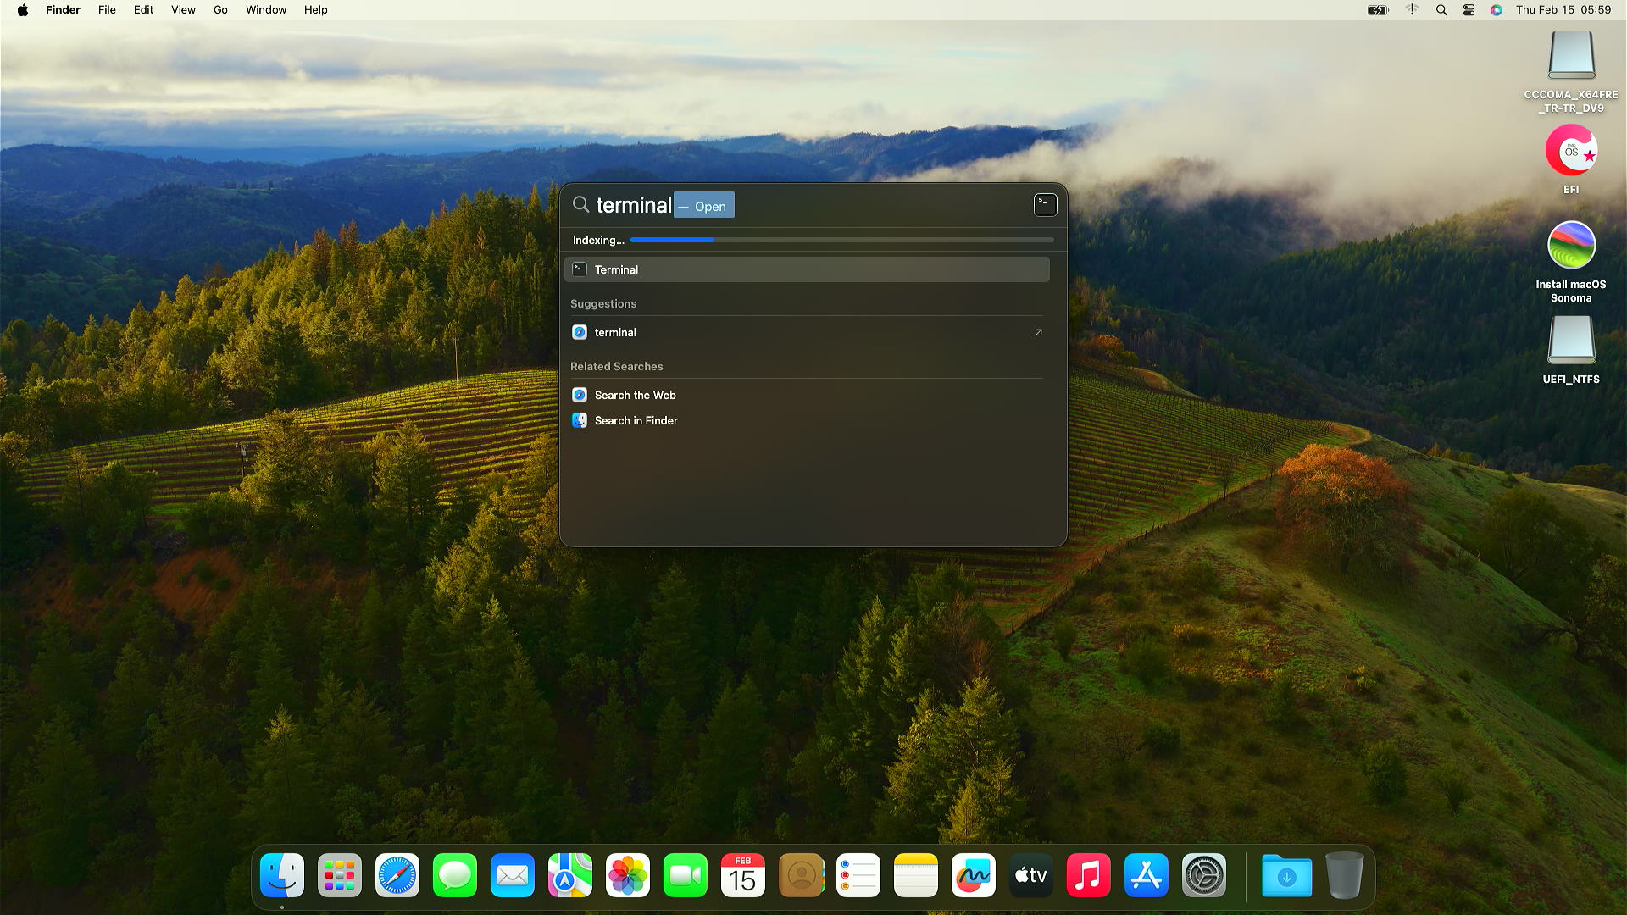Screen dimensions: 1627x915
Task: Launch Launchpad from the Dock
Action: tap(340, 875)
